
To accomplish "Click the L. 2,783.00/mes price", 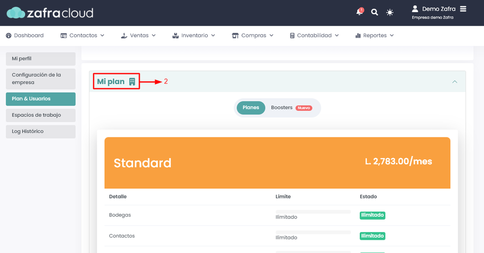I will point(398,161).
